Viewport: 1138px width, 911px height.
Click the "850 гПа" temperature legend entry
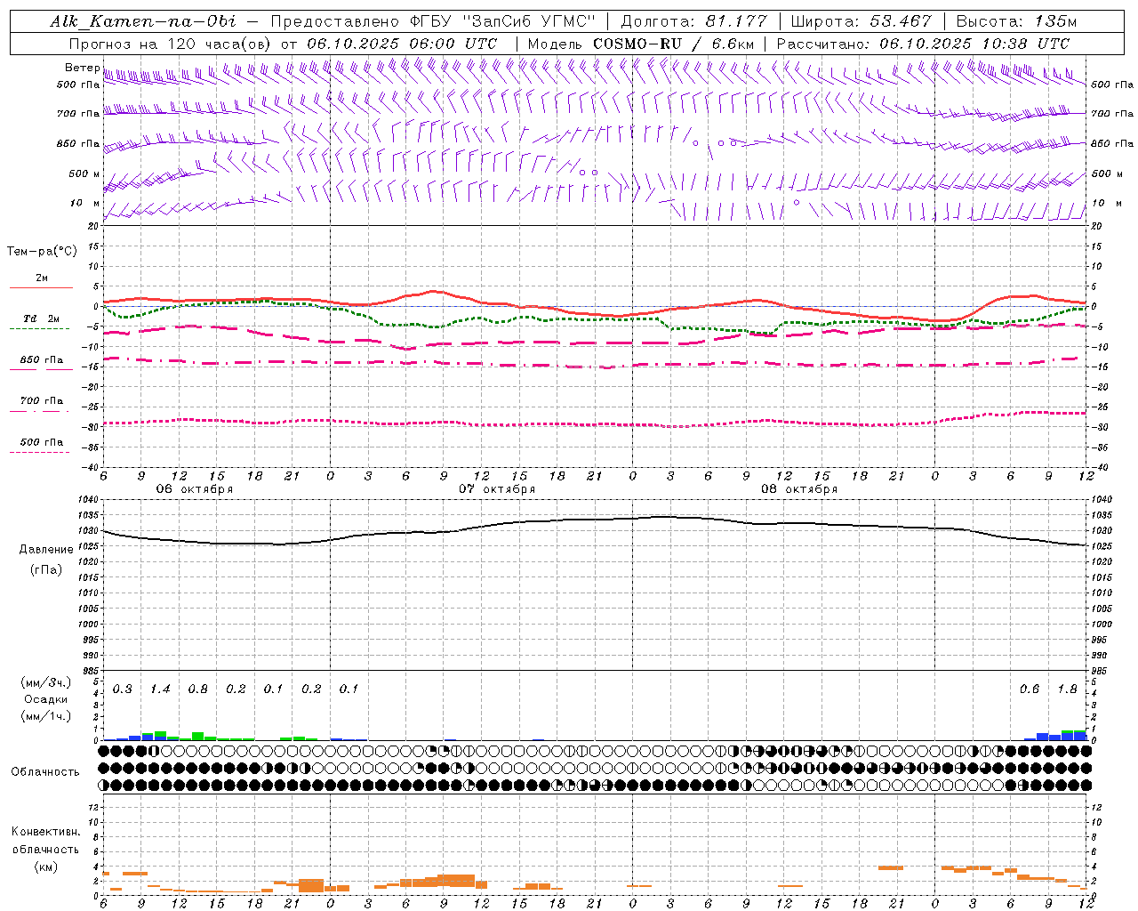tap(42, 360)
